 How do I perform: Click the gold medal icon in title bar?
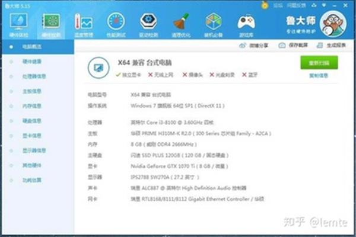265,5
